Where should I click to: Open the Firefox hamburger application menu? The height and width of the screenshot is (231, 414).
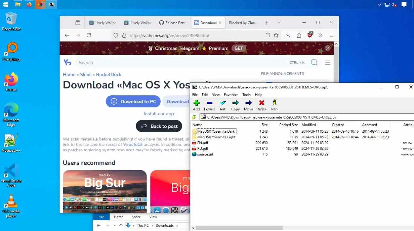point(331,35)
